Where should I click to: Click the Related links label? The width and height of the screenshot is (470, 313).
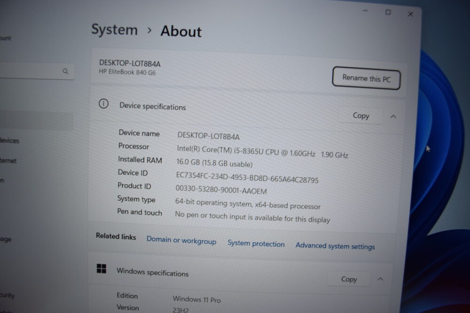pos(116,237)
